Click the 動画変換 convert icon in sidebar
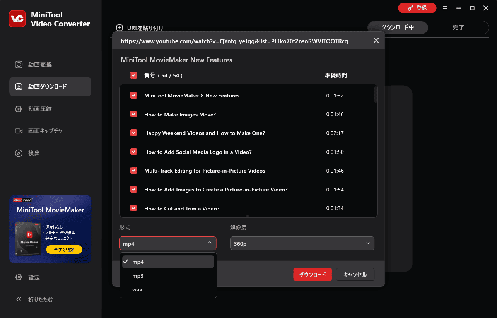The width and height of the screenshot is (497, 318). click(x=19, y=65)
